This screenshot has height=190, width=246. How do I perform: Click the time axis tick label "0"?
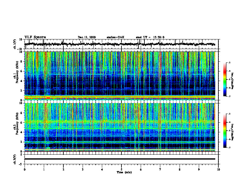pyautogui.click(x=25, y=170)
